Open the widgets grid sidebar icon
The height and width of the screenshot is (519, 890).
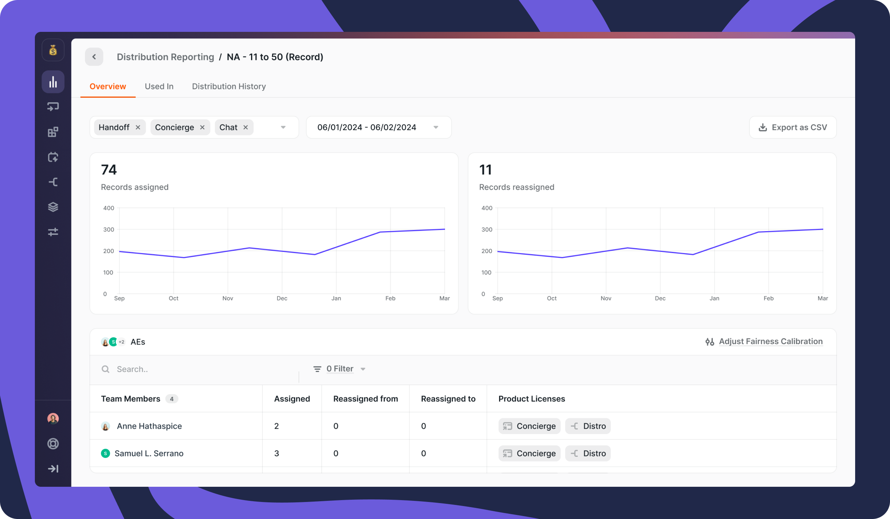pos(53,132)
